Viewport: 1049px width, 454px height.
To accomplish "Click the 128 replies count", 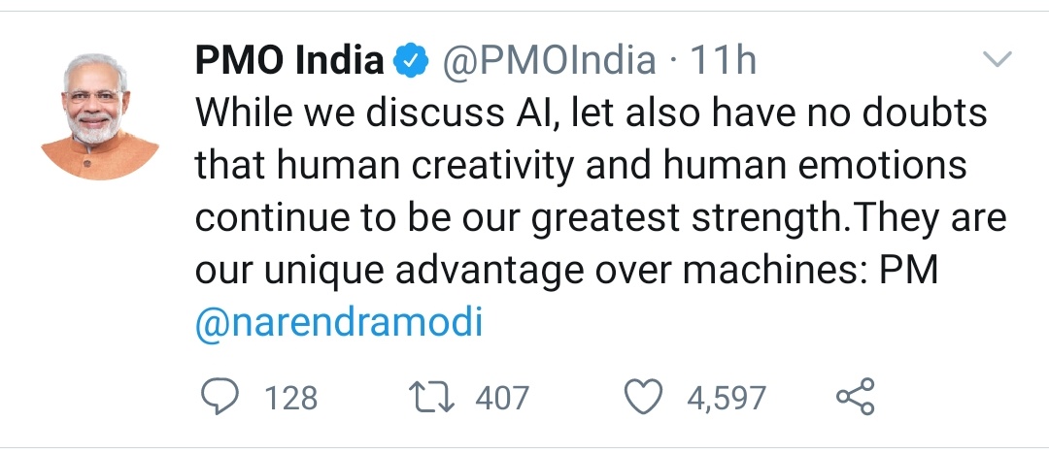I will [x=290, y=398].
